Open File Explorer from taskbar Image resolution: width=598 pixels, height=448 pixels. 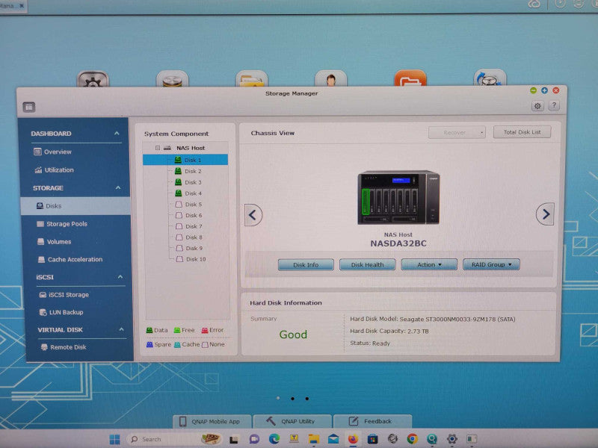click(313, 439)
